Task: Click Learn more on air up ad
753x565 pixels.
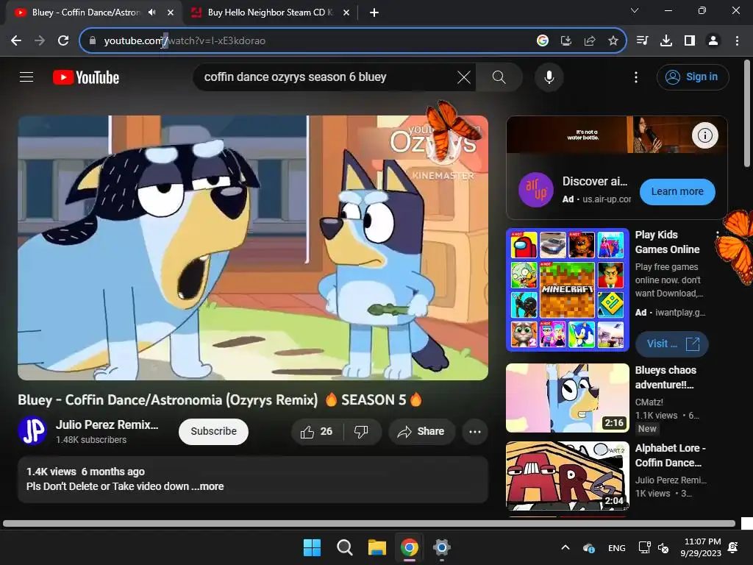Action: (677, 191)
